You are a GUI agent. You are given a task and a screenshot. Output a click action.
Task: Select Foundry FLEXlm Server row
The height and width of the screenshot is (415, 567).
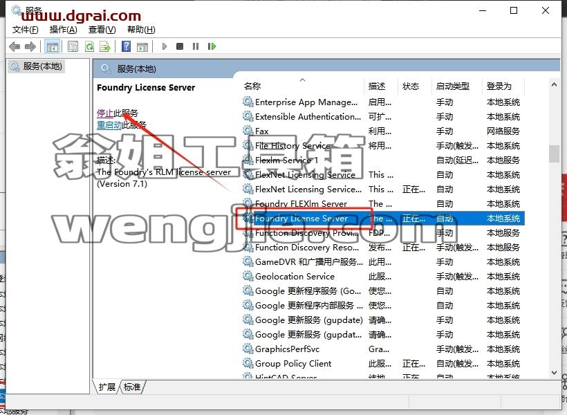tap(383, 204)
